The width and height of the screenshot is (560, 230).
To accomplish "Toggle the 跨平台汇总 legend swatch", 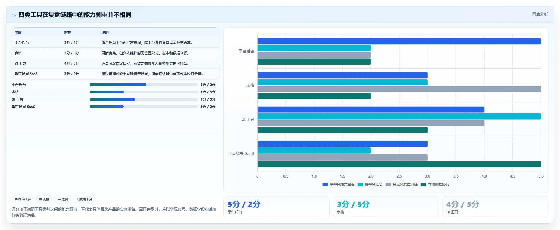I will 360,184.
